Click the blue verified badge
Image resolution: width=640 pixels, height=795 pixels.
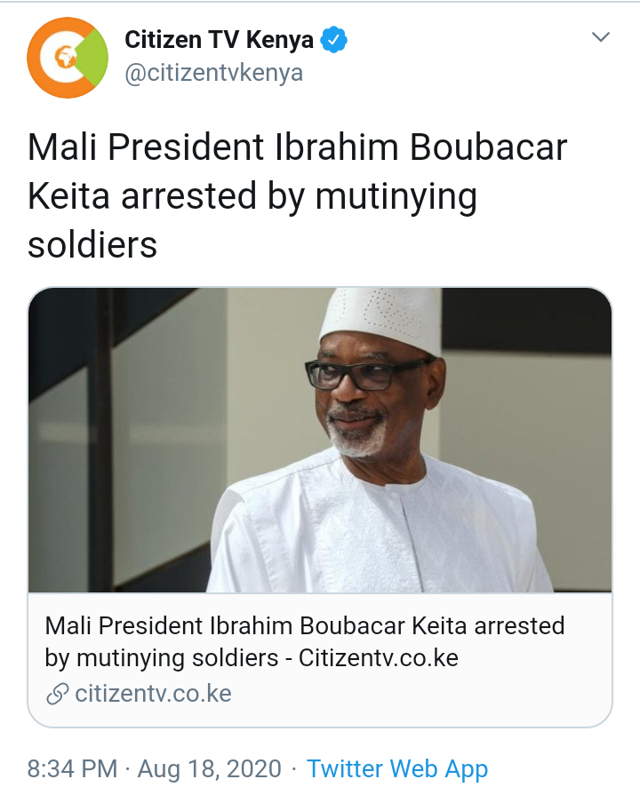coord(334,40)
